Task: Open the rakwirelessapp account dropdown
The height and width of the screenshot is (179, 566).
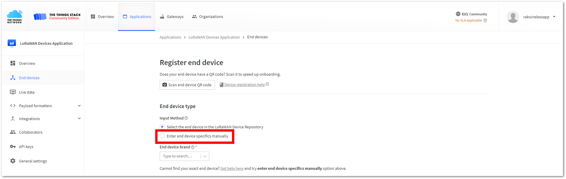Action: (554, 17)
